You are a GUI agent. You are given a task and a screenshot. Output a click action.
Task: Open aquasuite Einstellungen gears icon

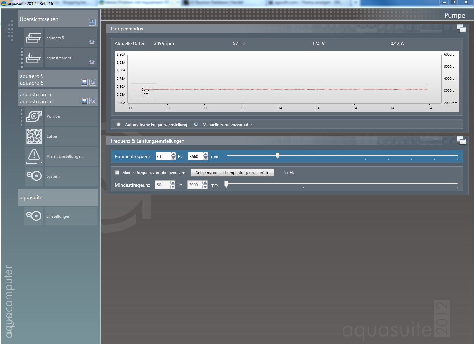[x=34, y=216]
